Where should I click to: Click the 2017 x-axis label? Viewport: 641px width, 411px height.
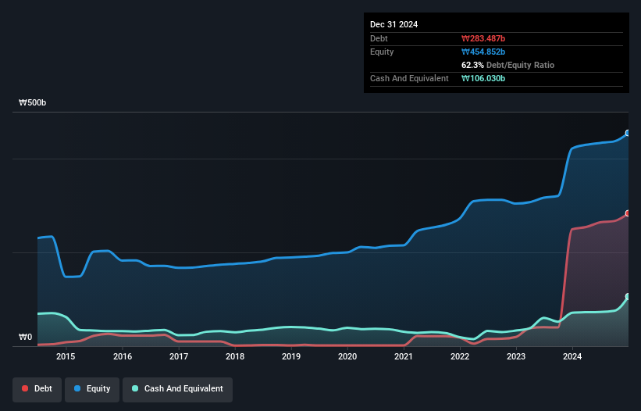tap(179, 356)
